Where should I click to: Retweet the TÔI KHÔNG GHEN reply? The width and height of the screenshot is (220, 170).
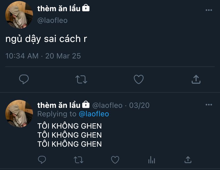(x=78, y=160)
